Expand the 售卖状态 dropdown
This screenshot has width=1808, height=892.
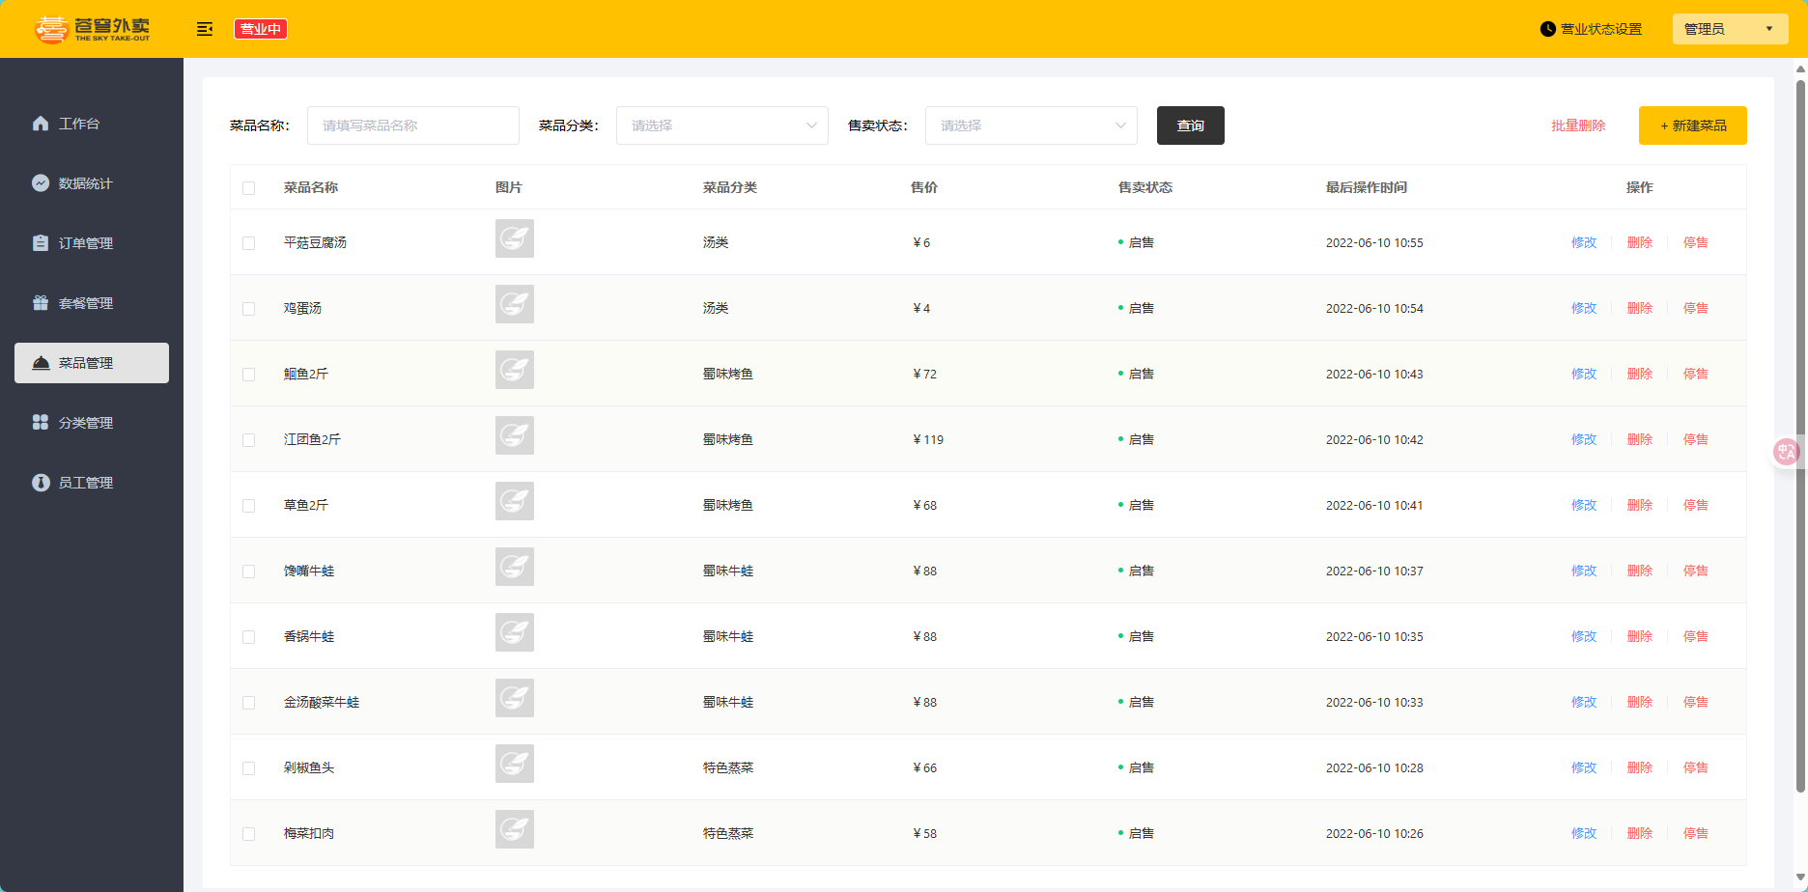pos(1031,125)
